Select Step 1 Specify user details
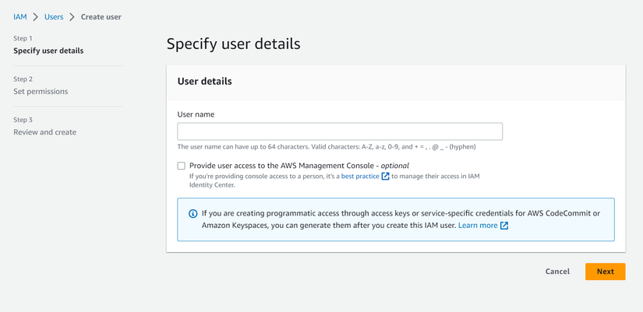Viewport: 643px width, 312px height. 48,51
